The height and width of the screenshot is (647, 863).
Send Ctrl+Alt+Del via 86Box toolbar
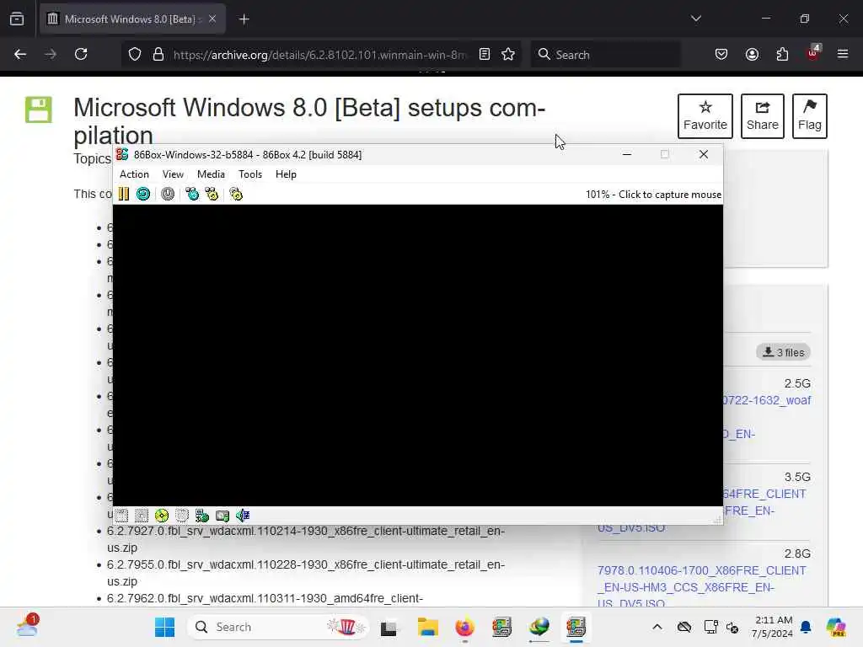pos(192,194)
